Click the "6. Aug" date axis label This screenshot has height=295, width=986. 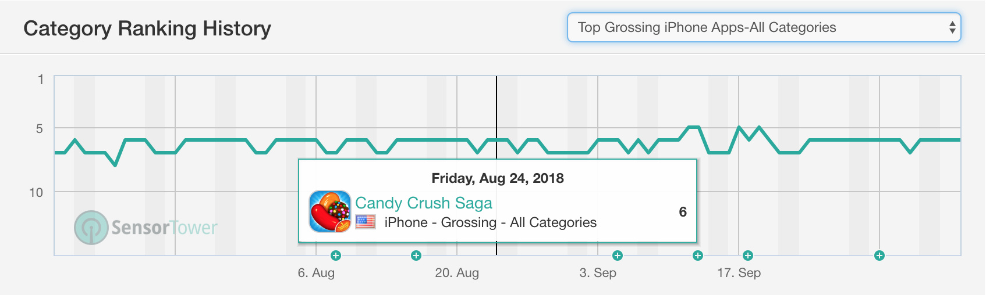[316, 273]
